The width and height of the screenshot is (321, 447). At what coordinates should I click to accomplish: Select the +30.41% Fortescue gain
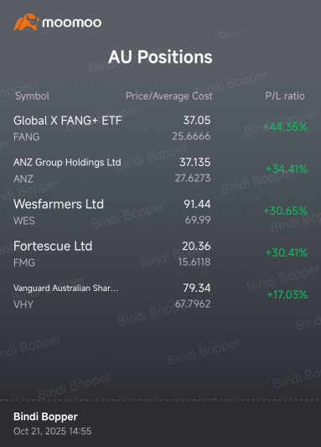pos(287,252)
